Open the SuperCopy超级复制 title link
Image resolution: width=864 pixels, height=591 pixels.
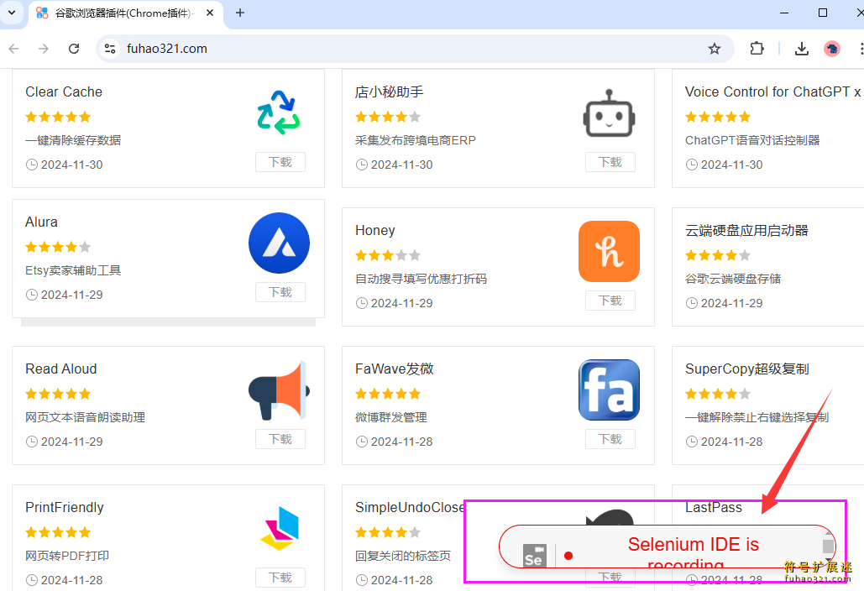(x=746, y=369)
